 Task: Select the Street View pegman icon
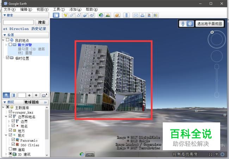coord(183,24)
